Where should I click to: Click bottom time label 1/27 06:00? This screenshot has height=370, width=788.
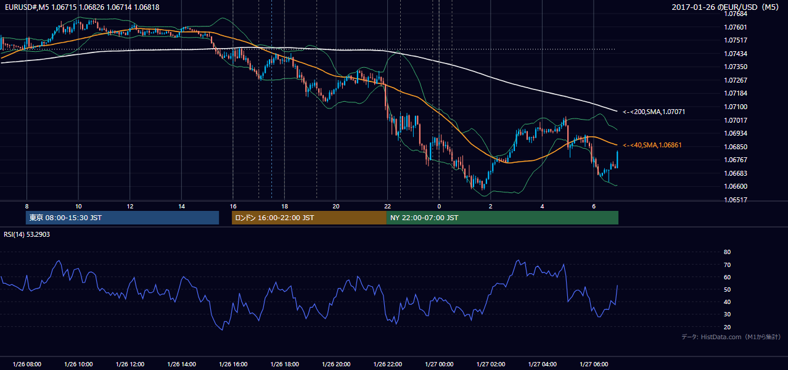[593, 364]
